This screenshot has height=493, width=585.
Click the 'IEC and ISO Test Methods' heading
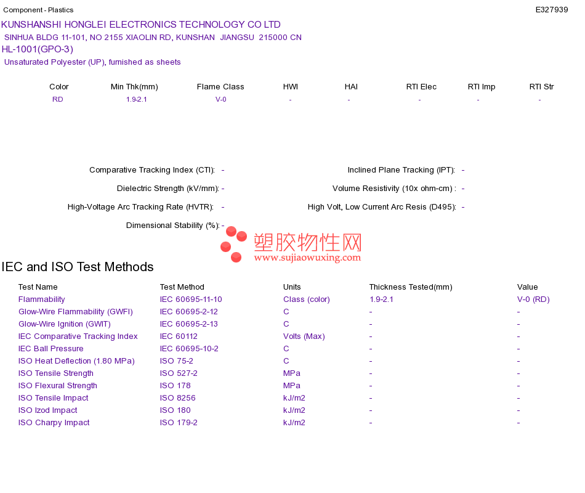click(x=78, y=267)
